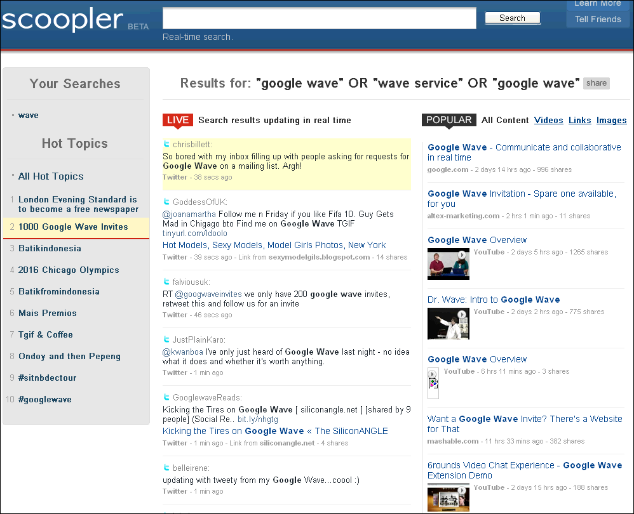Click the broken video thumbnail placeholder
Screen dimensions: 634x514
[433, 383]
